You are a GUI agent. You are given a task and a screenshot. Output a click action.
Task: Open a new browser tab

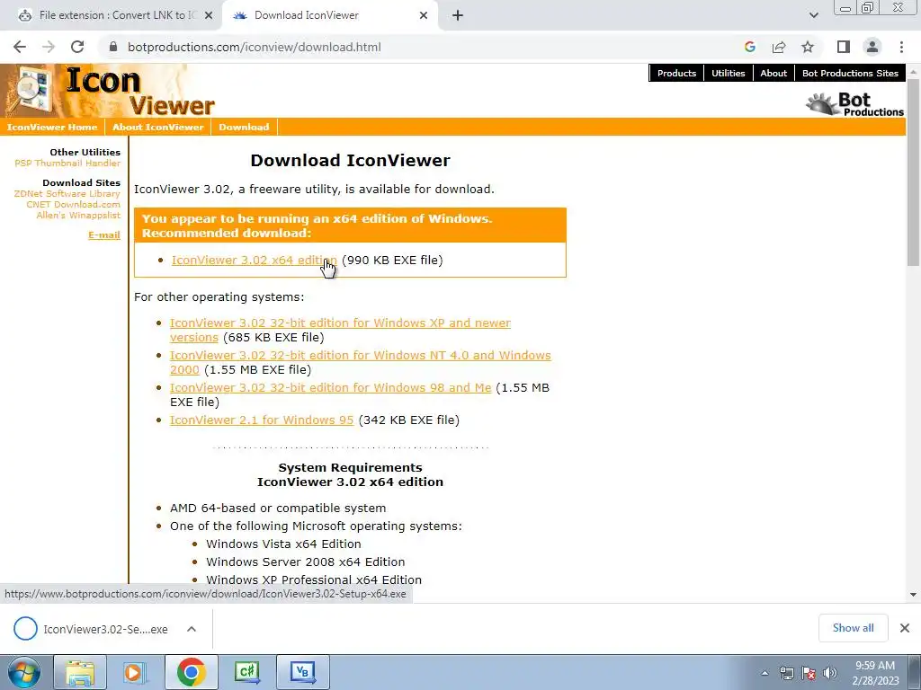click(x=458, y=15)
